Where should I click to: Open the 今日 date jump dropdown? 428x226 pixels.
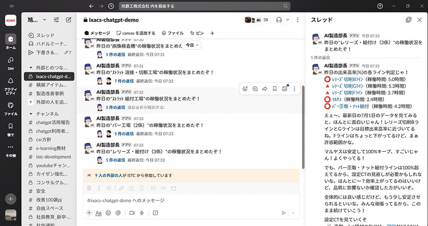(x=192, y=45)
